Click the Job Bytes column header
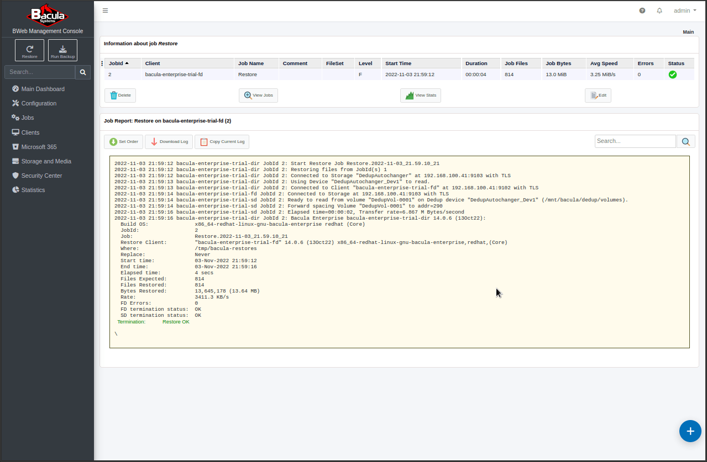Viewport: 707px width, 462px height. (x=563, y=63)
